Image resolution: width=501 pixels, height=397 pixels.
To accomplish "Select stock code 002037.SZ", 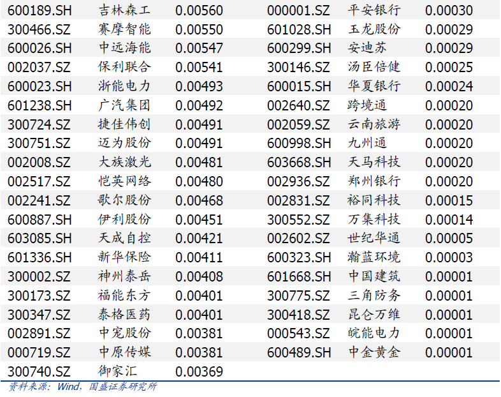I will [x=39, y=68].
